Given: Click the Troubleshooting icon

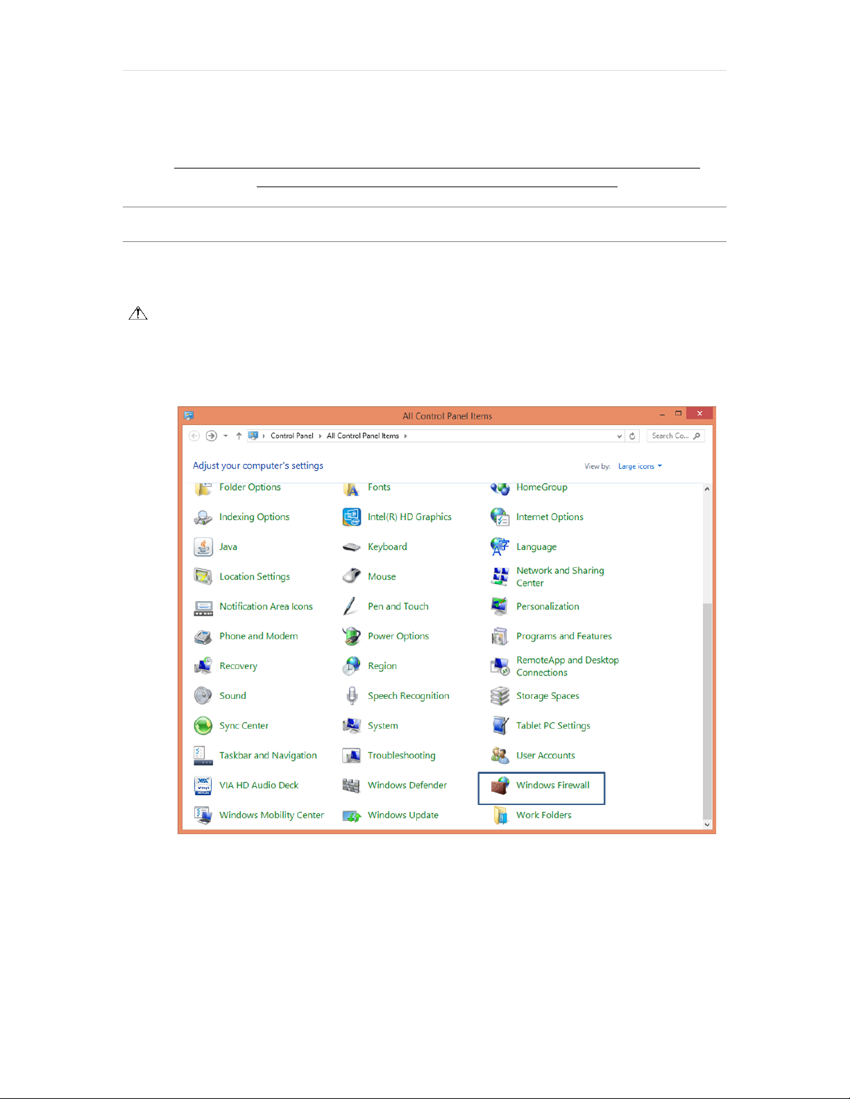Looking at the screenshot, I should pos(352,756).
